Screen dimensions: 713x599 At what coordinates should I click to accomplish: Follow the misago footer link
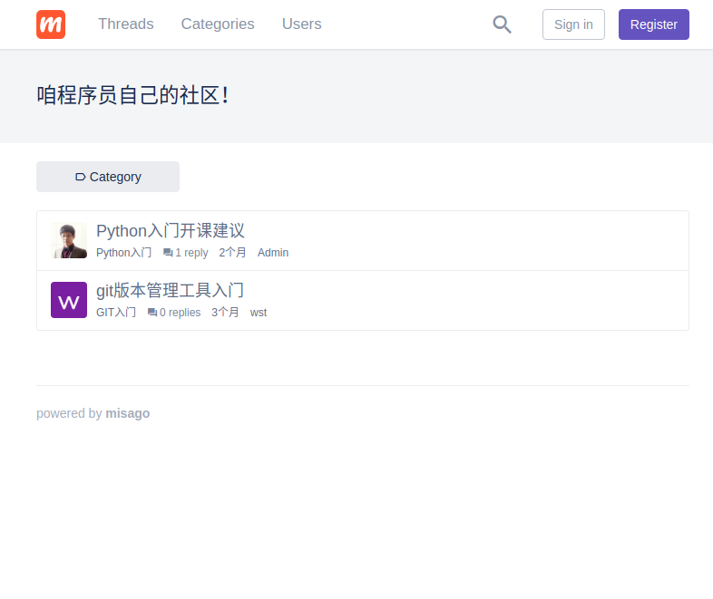127,413
